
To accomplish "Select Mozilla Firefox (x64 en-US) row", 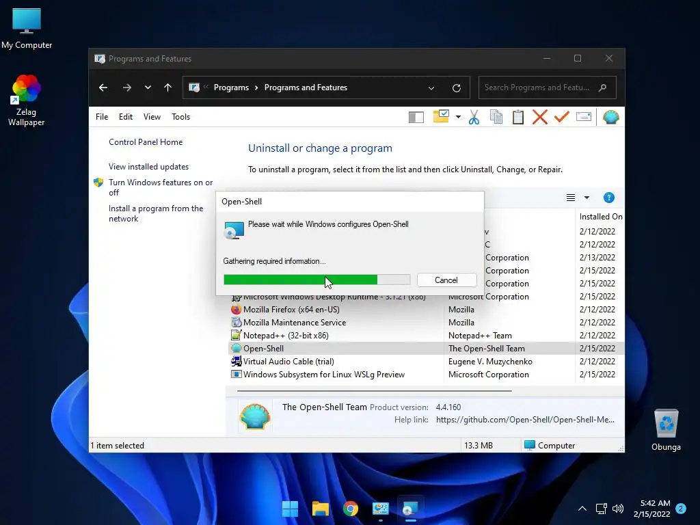I will (427, 310).
